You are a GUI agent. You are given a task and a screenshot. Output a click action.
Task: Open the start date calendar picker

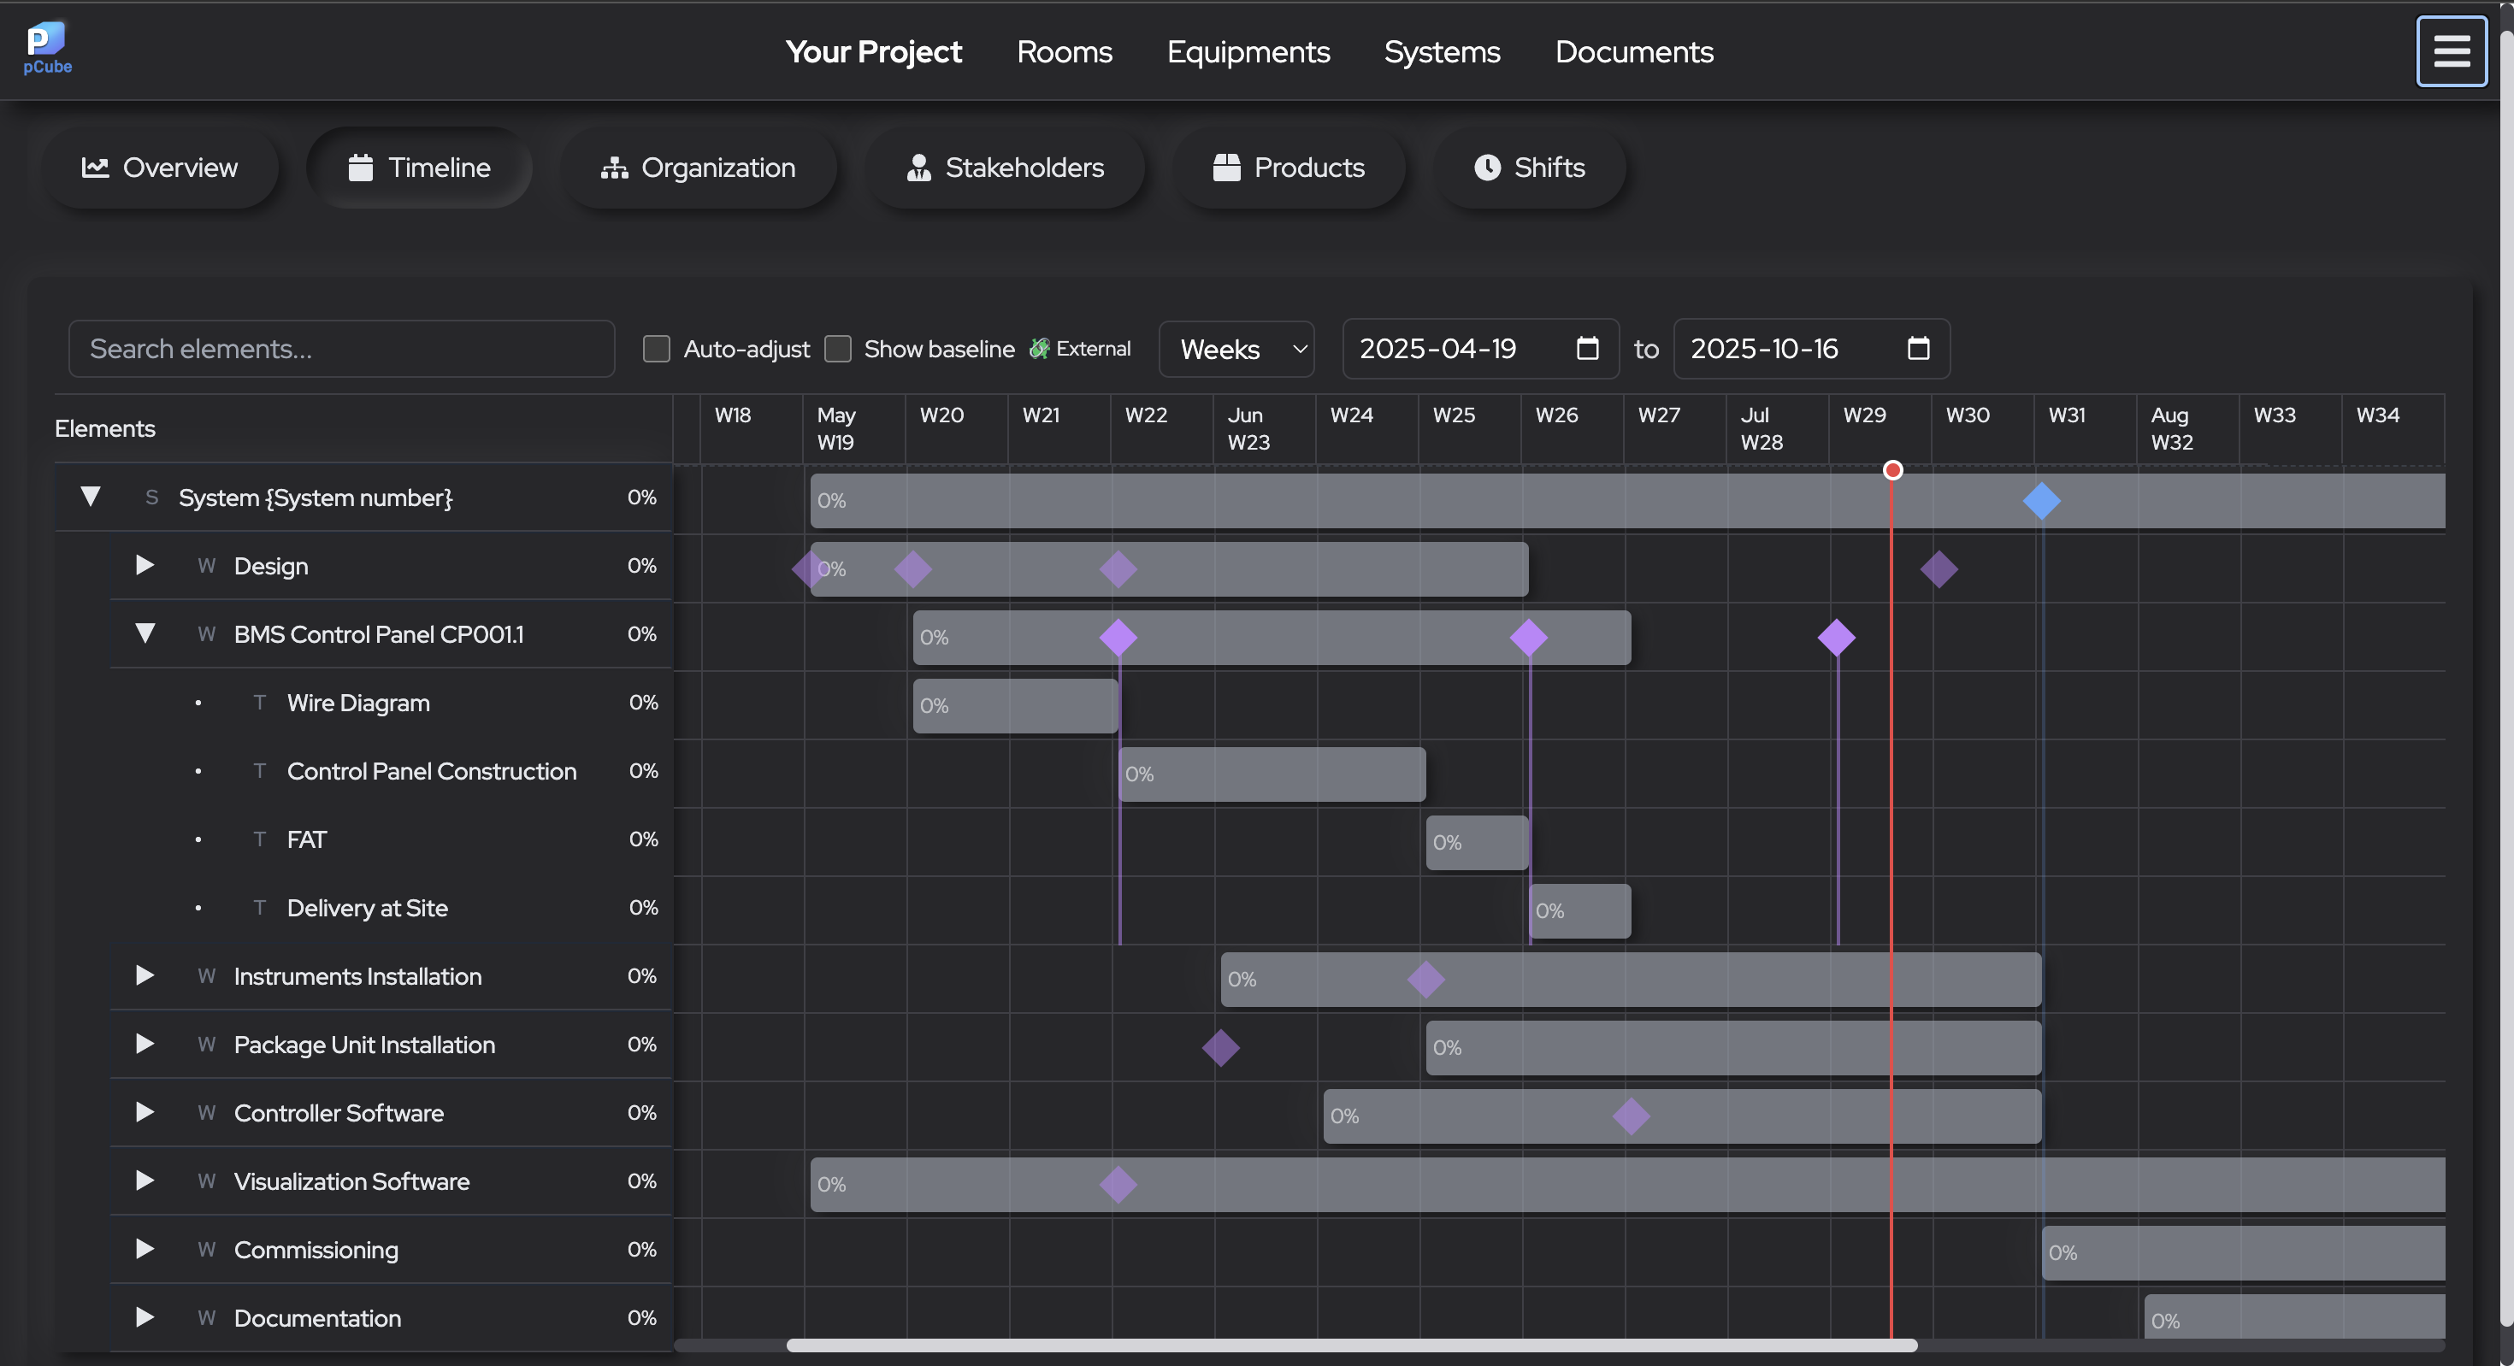point(1588,348)
